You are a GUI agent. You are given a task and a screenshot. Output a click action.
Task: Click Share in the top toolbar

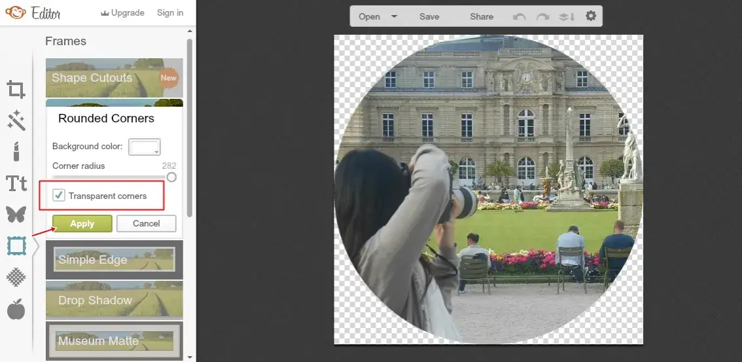(x=482, y=16)
